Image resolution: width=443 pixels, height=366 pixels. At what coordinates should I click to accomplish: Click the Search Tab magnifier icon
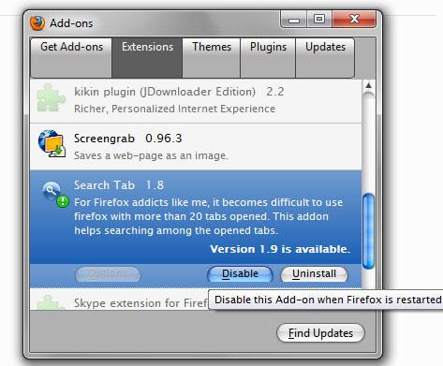point(52,190)
